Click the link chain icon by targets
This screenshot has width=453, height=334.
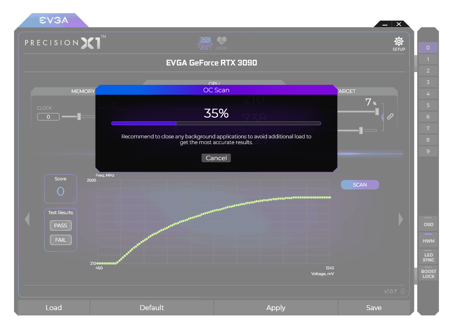coord(390,116)
